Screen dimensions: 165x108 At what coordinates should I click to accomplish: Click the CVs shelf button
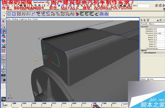tap(82, 14)
